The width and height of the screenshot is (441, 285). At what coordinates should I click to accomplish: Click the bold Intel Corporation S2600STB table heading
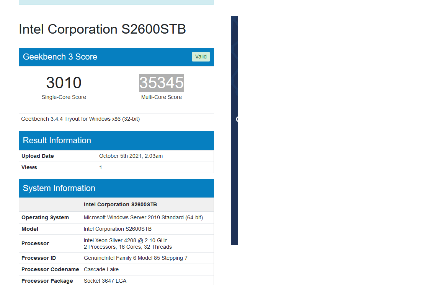pos(120,205)
